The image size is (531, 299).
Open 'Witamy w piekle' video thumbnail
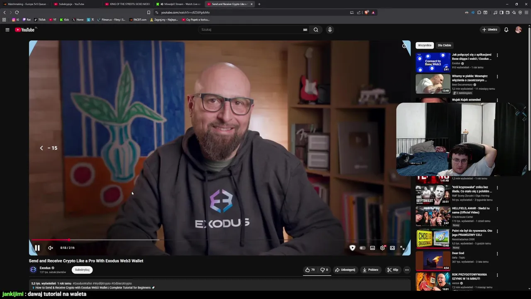coord(433,84)
